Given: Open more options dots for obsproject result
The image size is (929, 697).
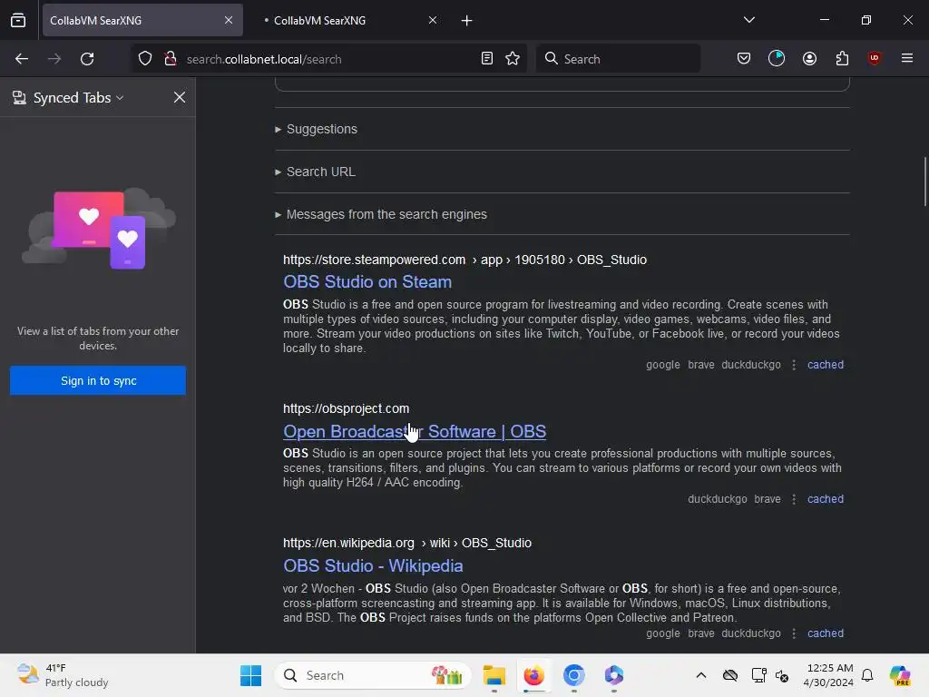Looking at the screenshot, I should [794, 499].
